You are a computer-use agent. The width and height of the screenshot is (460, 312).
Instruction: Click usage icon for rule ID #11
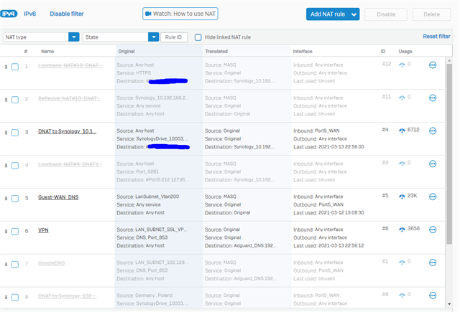click(402, 98)
